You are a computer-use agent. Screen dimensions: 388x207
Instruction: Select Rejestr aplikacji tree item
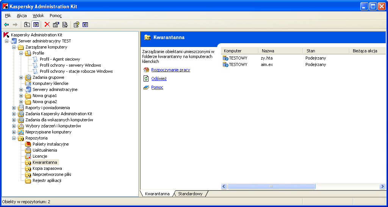click(47, 180)
